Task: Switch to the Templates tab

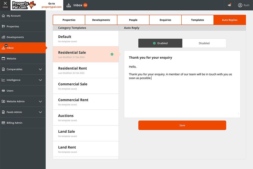Action: click(198, 20)
